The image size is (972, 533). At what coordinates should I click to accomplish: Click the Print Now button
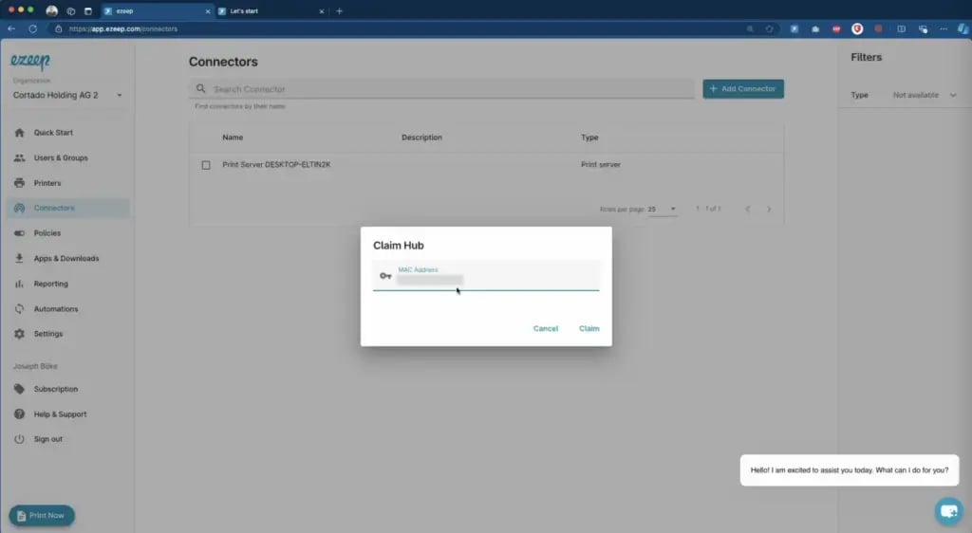pyautogui.click(x=42, y=515)
